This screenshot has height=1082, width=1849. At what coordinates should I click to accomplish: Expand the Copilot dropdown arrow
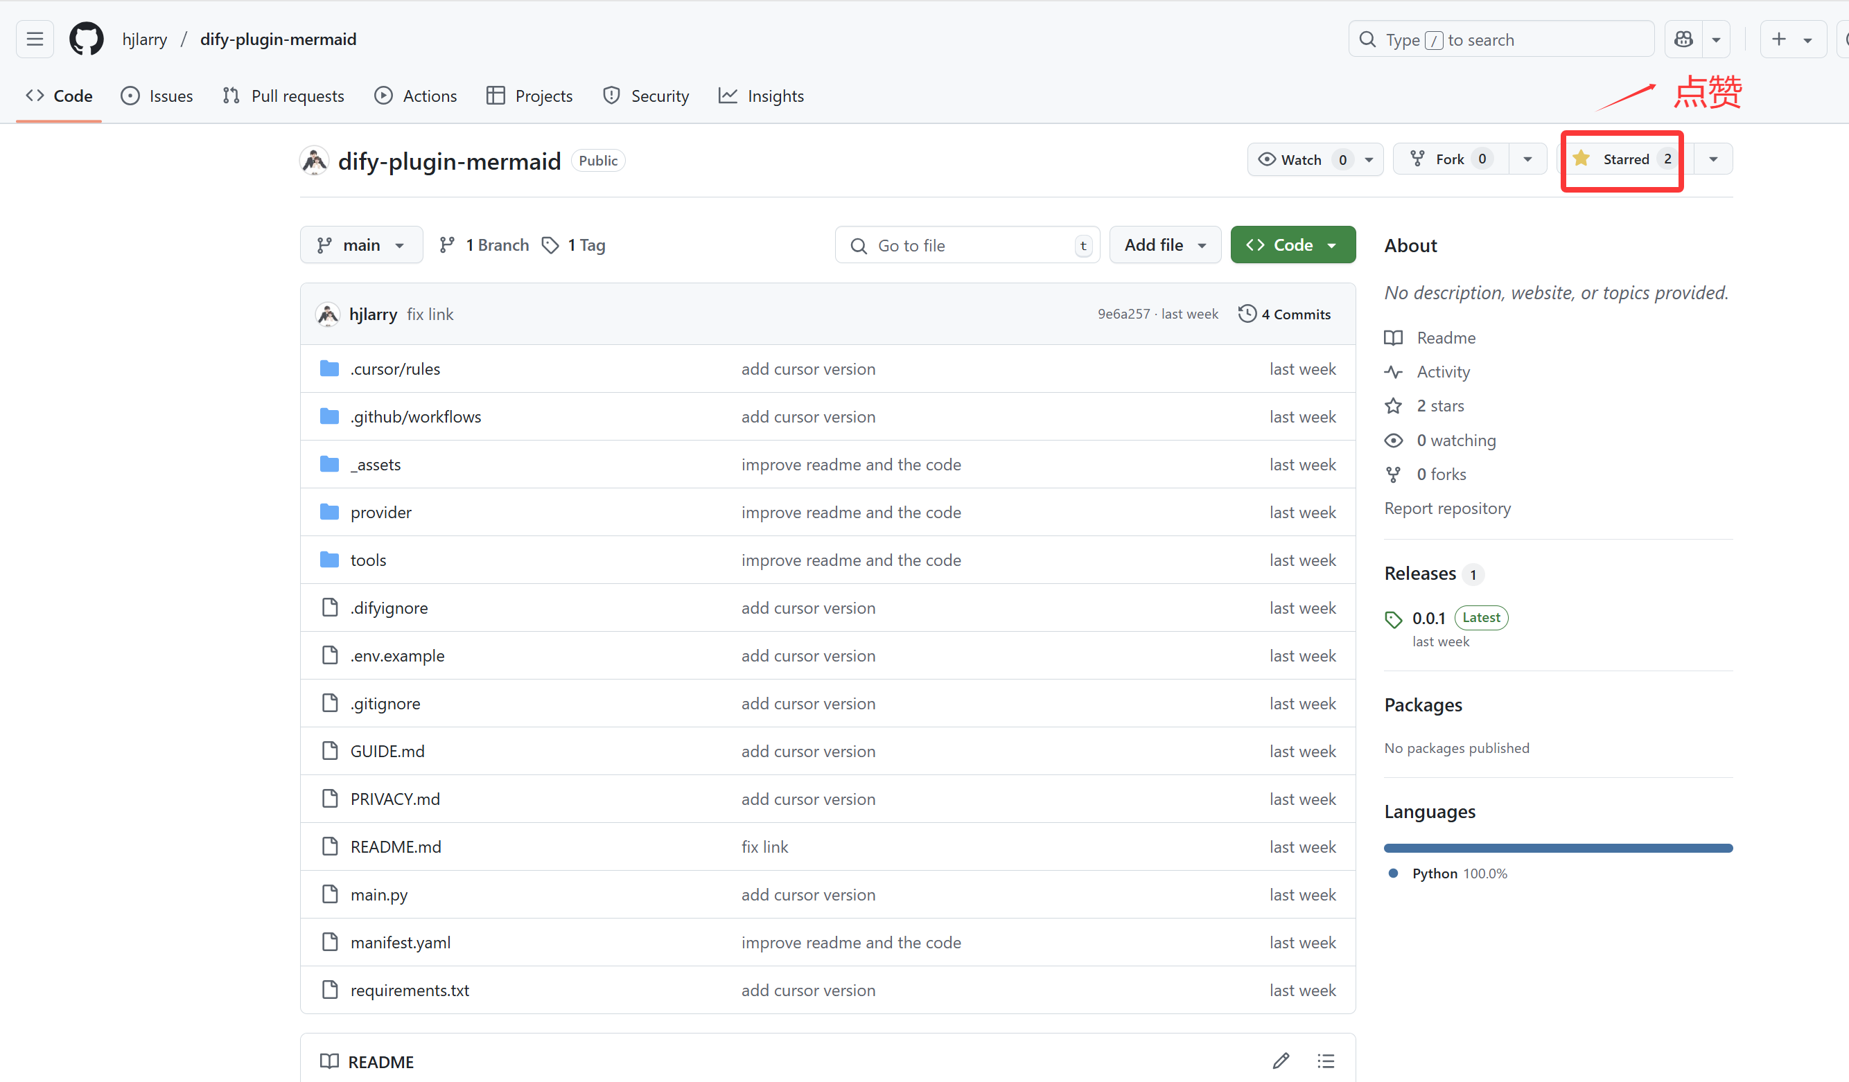click(1715, 39)
